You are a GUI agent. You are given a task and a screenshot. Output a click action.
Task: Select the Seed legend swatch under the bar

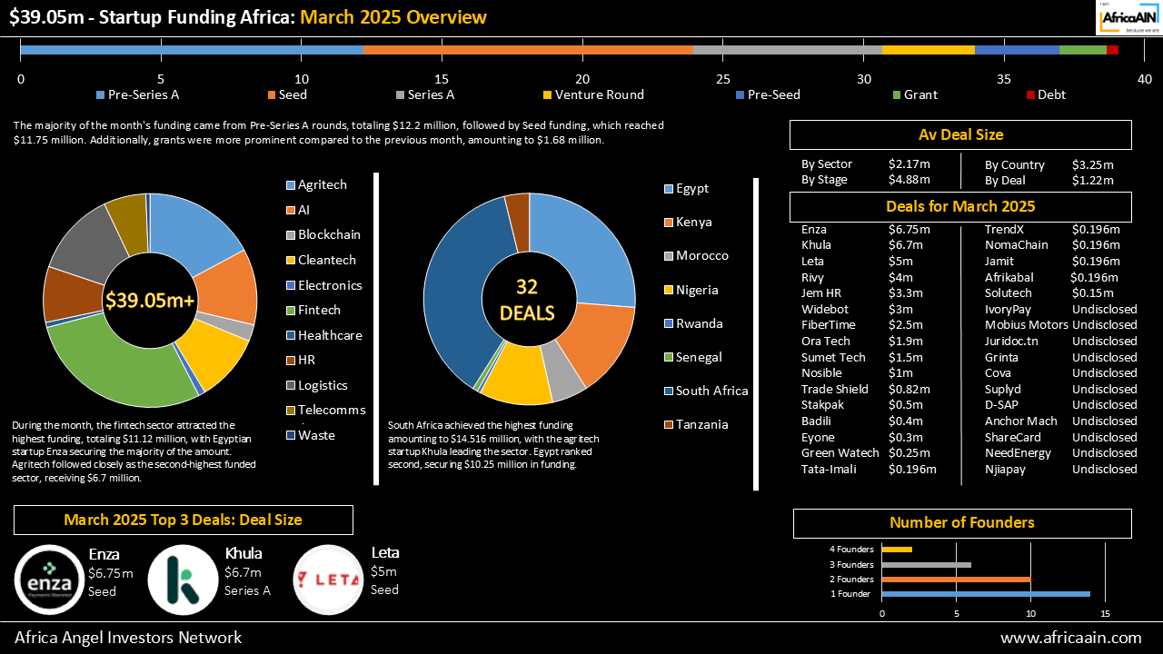point(272,94)
